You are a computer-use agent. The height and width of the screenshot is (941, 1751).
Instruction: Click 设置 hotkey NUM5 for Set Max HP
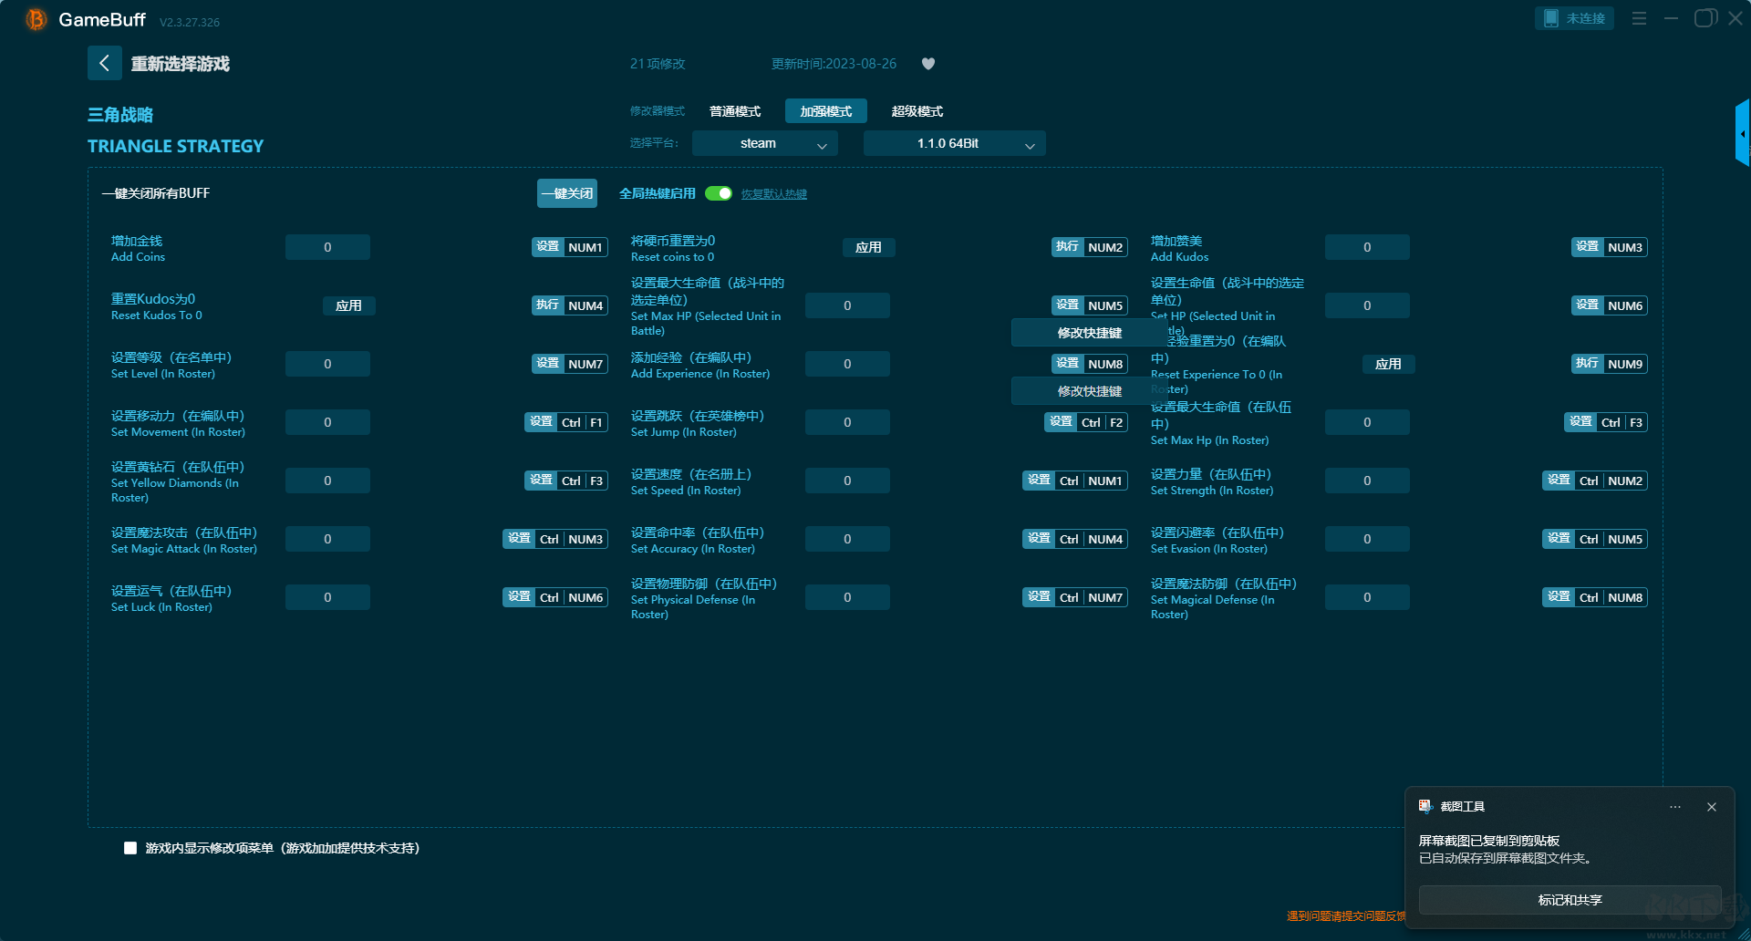[x=1090, y=305]
